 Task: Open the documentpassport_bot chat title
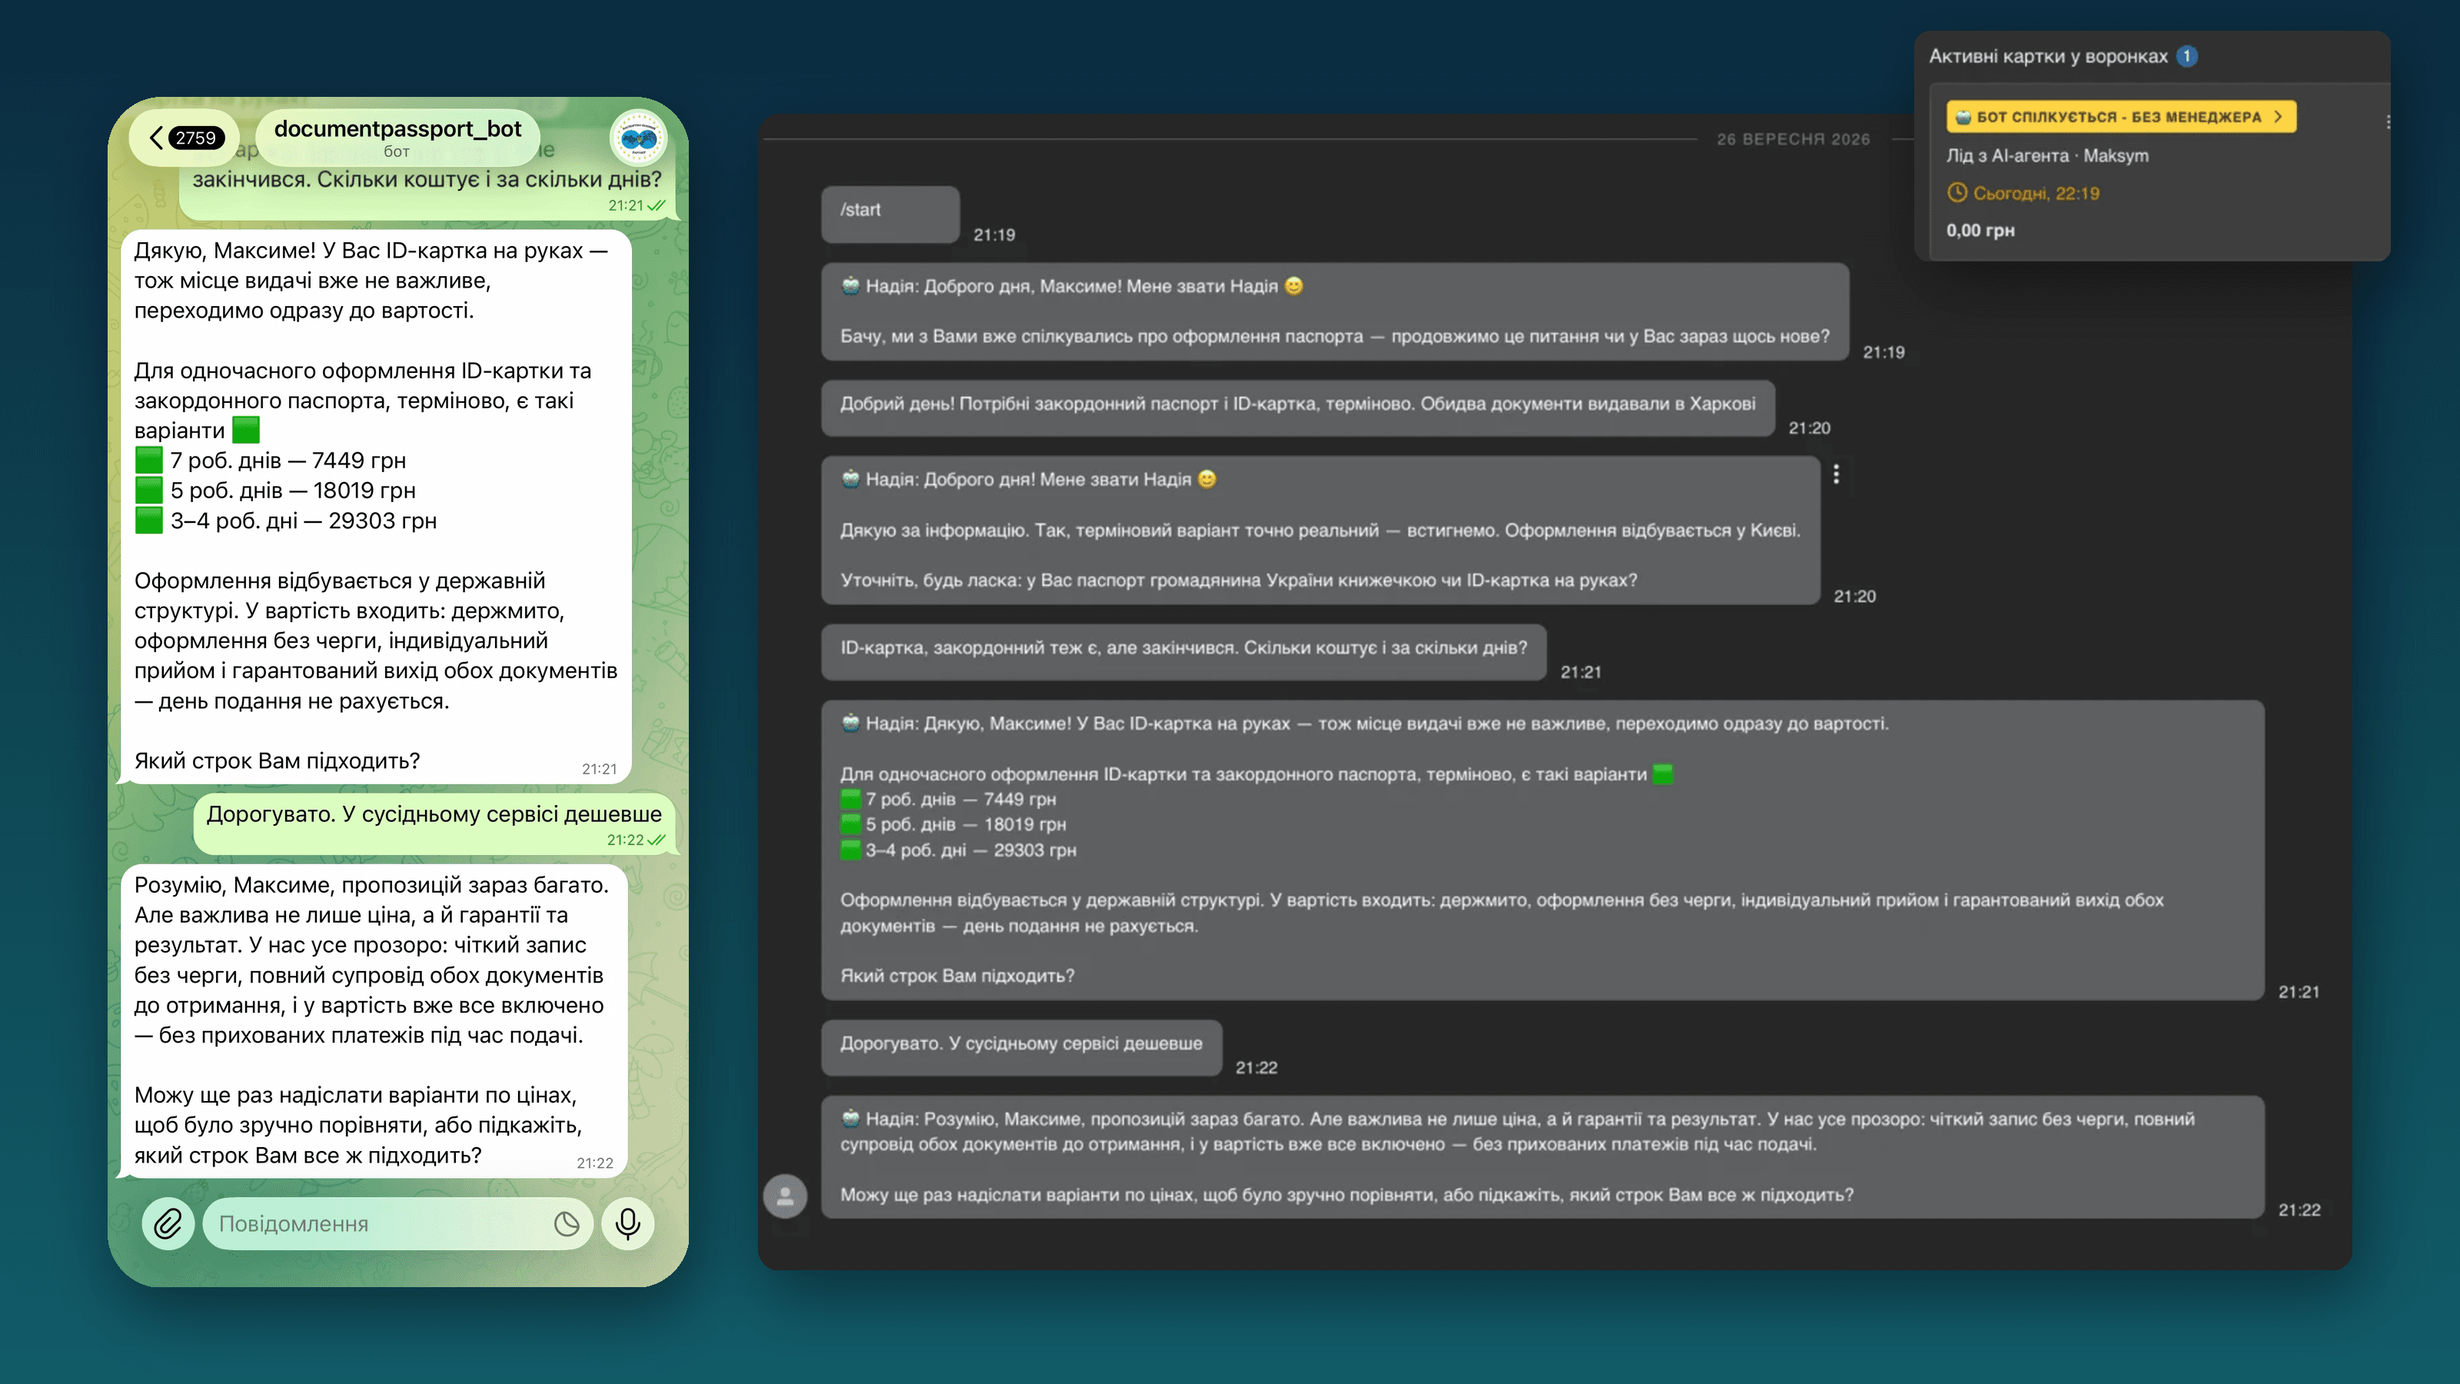397,138
